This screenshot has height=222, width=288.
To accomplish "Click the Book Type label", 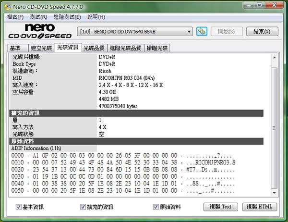I will [x=24, y=64].
